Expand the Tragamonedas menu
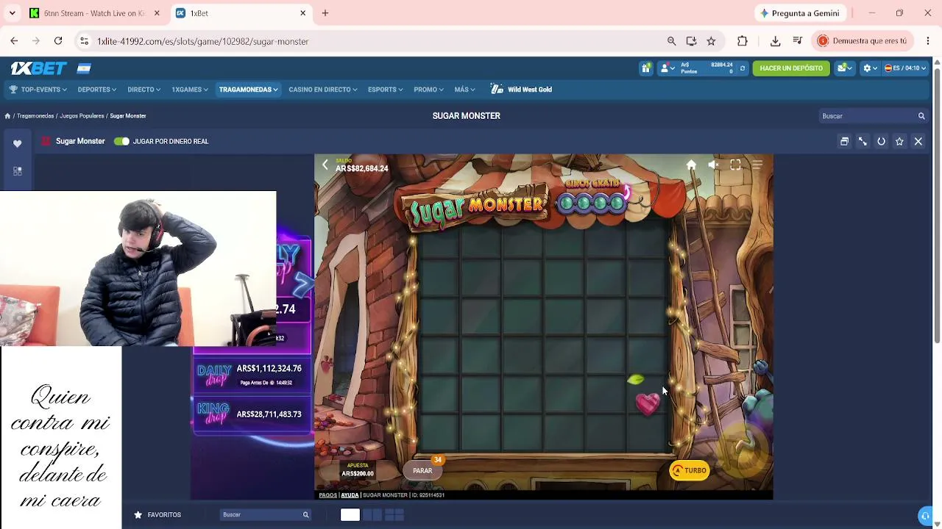 248,90
